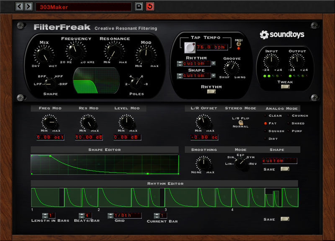Click the Analog Mode label
This screenshot has height=241, width=335.
pos(281,108)
